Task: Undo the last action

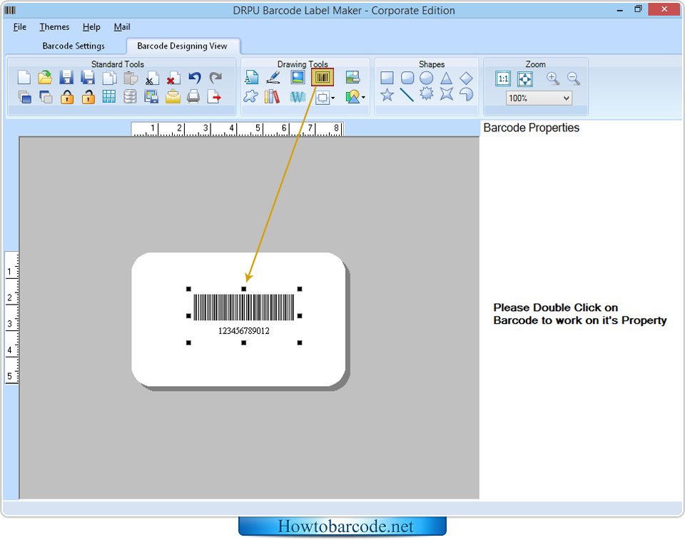Action: click(194, 78)
